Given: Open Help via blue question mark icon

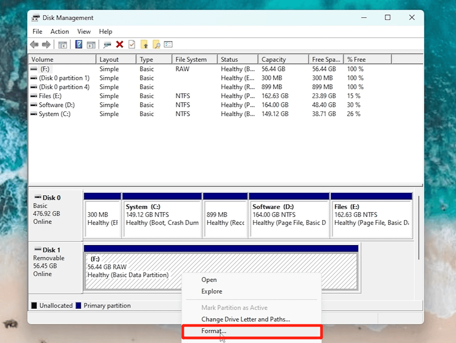Looking at the screenshot, I should (x=78, y=44).
